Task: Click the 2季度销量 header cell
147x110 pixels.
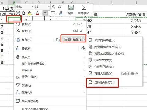Action: pos(136,15)
